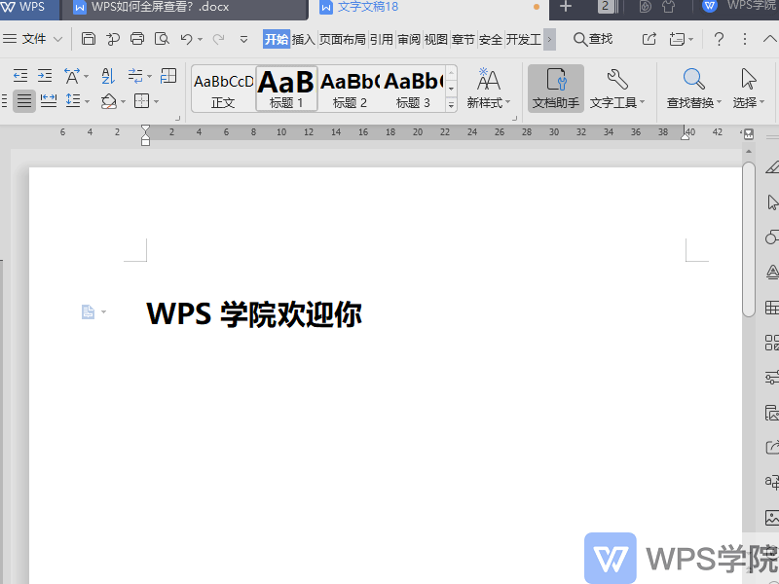
Task: Click the line spacing icon
Action: tap(74, 101)
